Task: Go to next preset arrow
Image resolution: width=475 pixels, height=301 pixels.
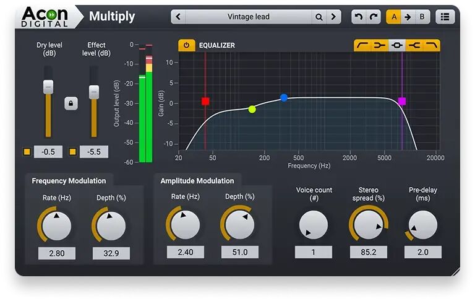Action: tap(333, 17)
